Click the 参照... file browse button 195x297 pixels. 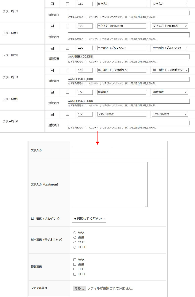coord(79,288)
